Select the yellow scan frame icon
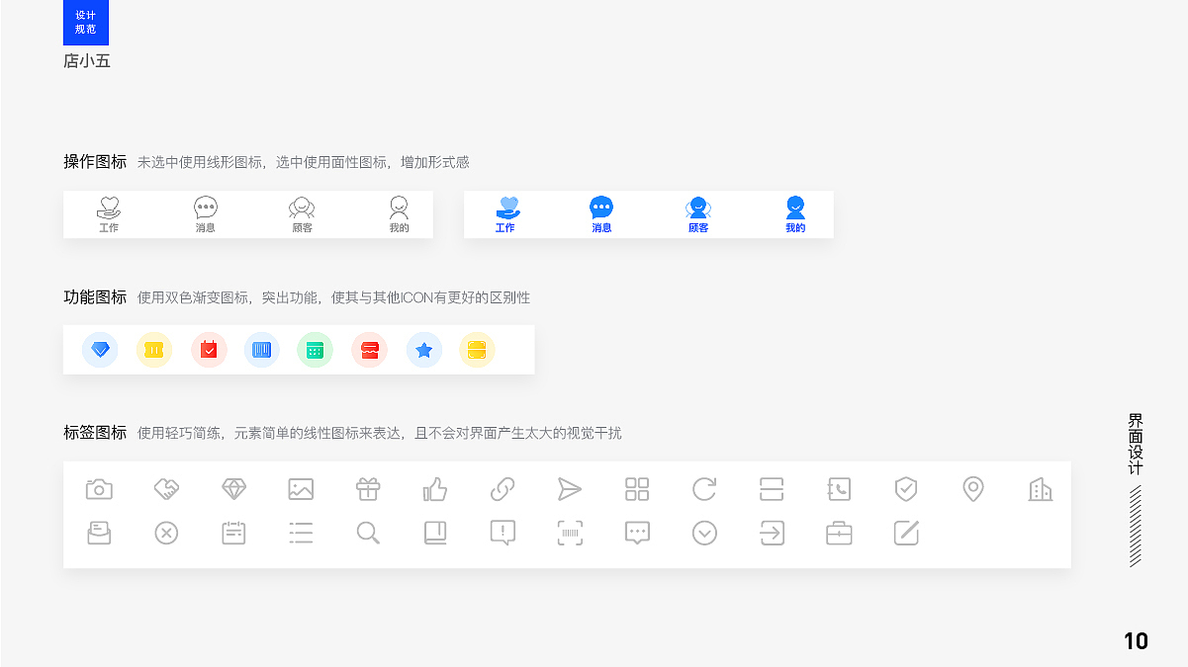 (x=477, y=350)
